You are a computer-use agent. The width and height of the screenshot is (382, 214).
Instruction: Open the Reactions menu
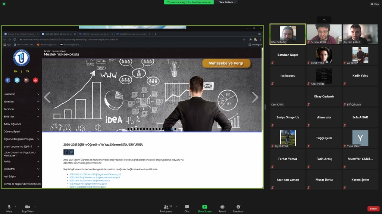238,207
